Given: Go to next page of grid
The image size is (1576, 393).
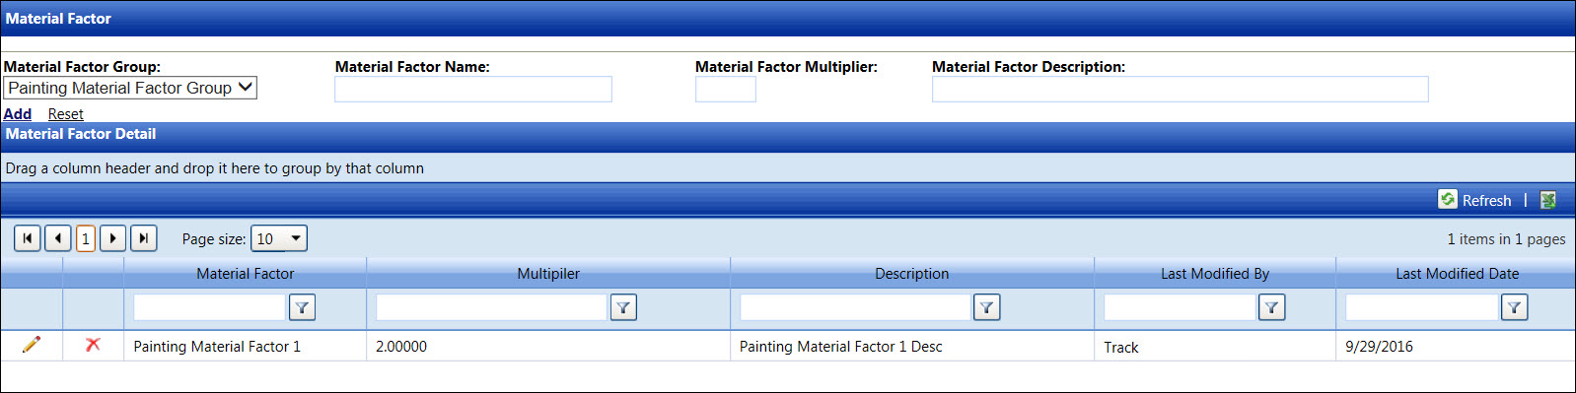Looking at the screenshot, I should click(x=113, y=238).
